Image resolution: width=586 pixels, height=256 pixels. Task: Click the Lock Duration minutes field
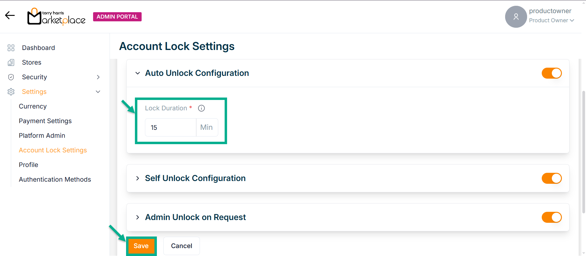point(170,127)
